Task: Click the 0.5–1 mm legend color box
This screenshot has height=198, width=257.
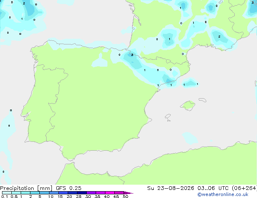Action: click(x=16, y=193)
